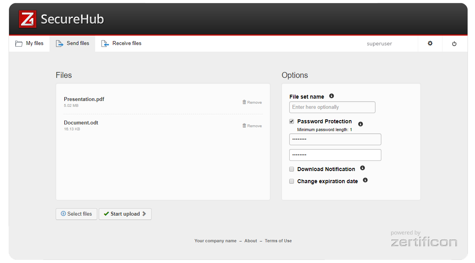Click the Select files button
This screenshot has width=475, height=263.
click(76, 214)
